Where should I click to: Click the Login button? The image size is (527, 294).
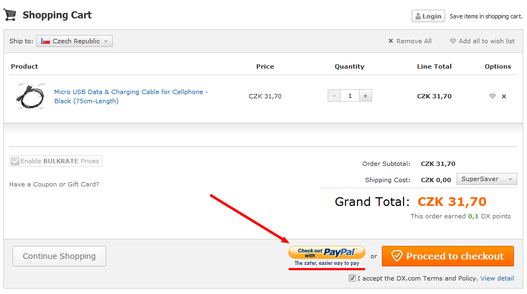[428, 16]
